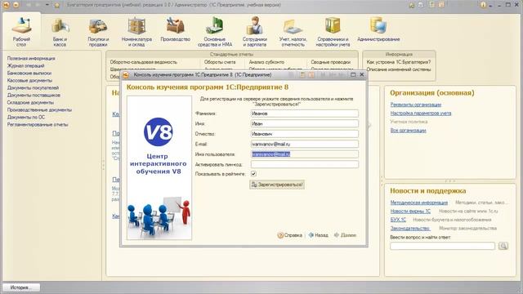This screenshot has height=294, width=523.
Task: Click the favorites star icon in title bar
Action: click(57, 5)
